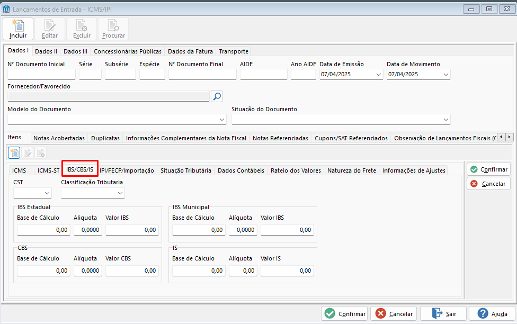Click the delete item icon in Itens toolbar
Viewport: 517px width, 324px height.
click(x=41, y=153)
